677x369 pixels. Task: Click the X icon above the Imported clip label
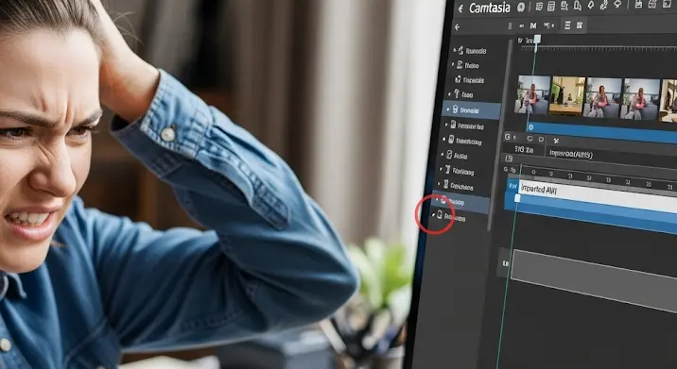[556, 141]
